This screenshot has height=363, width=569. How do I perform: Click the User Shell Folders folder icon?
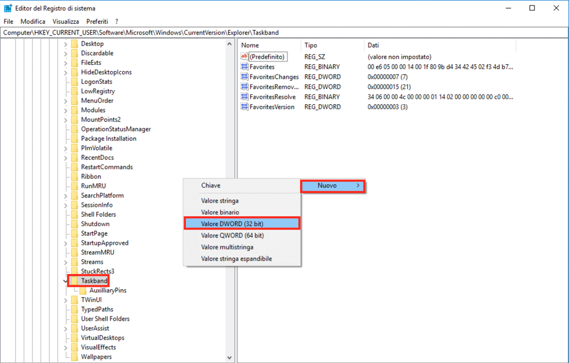pos(74,319)
